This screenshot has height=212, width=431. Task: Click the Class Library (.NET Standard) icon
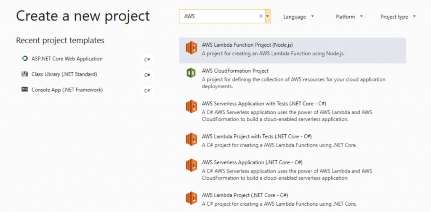24,74
